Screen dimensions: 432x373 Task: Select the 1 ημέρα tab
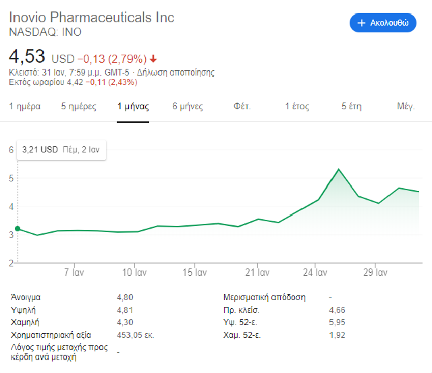24,107
